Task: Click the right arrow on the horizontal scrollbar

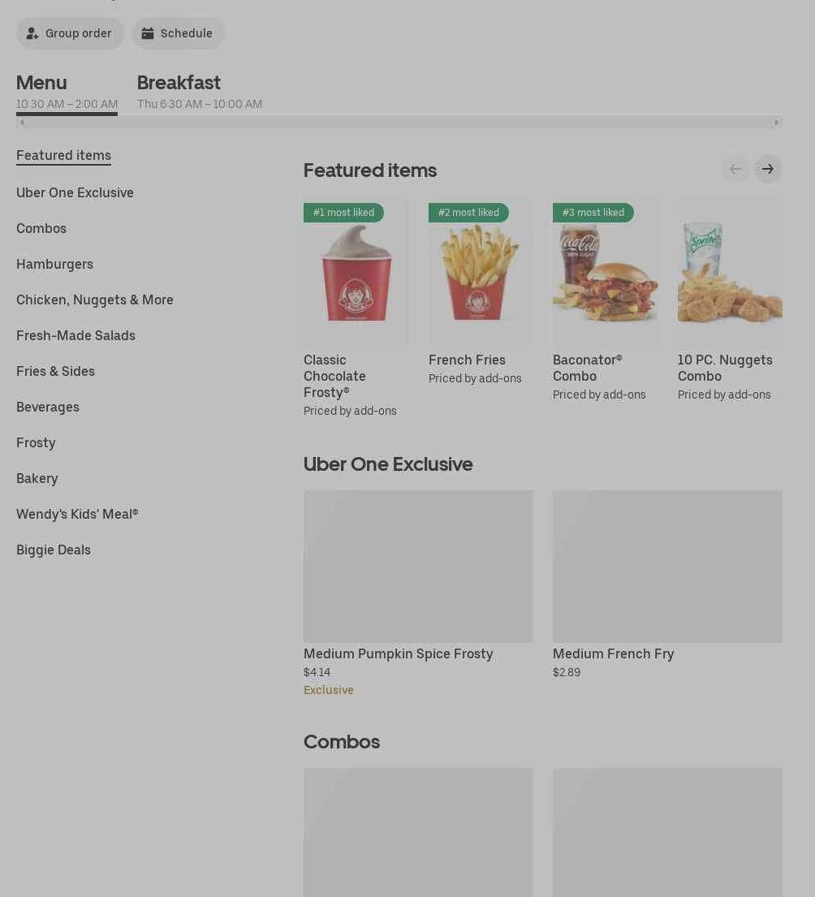Action: pos(776,123)
